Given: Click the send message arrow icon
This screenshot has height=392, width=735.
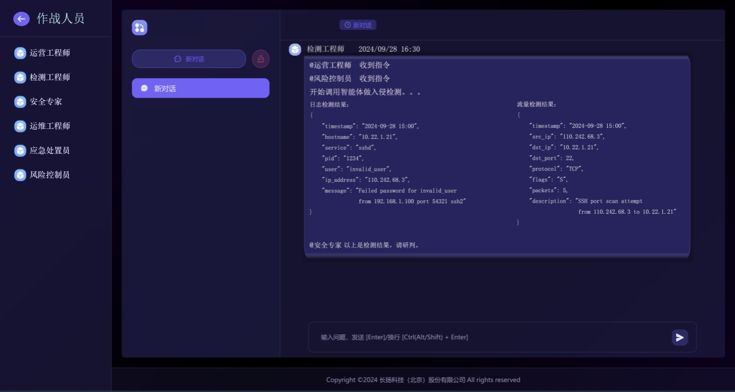Looking at the screenshot, I should (680, 337).
